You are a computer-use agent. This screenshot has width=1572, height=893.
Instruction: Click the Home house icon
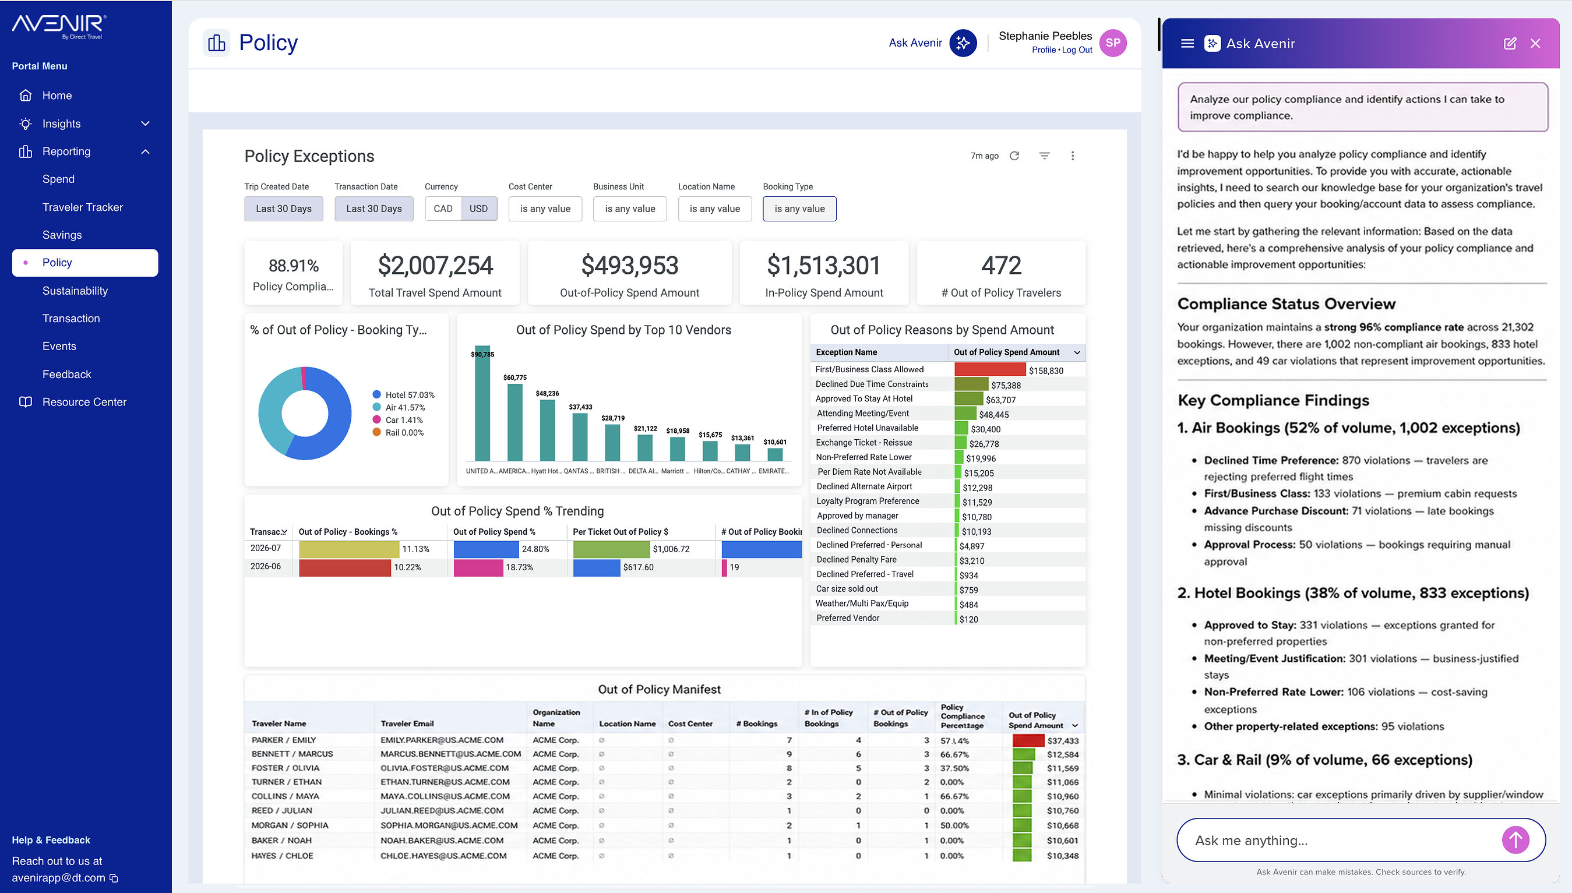click(25, 95)
